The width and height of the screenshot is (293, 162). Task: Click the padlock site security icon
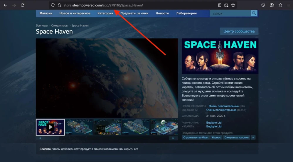[59, 5]
